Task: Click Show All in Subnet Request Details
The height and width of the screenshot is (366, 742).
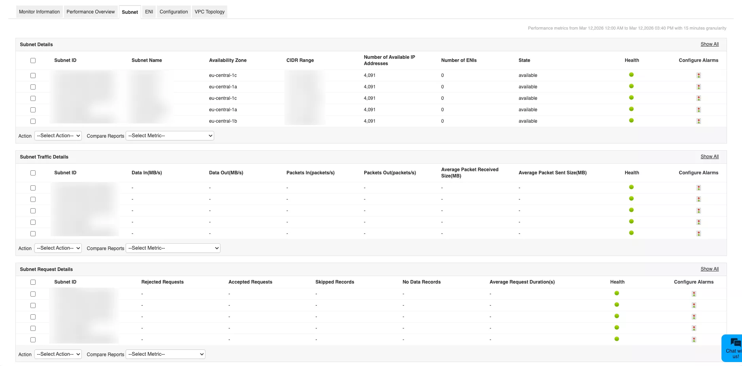Action: click(709, 269)
